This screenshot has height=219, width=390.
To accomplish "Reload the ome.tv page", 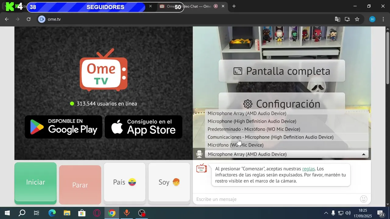I will tap(29, 19).
